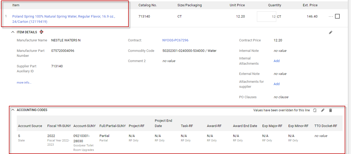351x154 pixels.
Task: Click the ITEM DETAILS section heading
Action: [x=27, y=32]
